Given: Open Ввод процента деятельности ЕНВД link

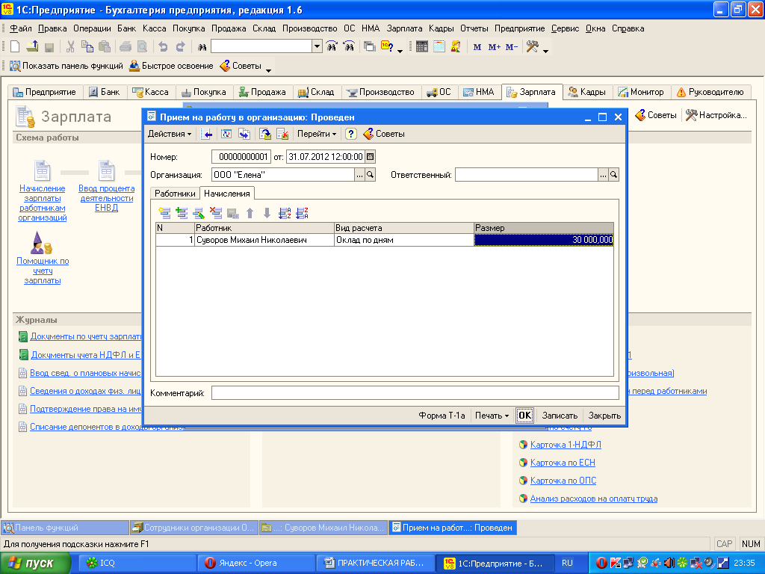Looking at the screenshot, I should (106, 197).
